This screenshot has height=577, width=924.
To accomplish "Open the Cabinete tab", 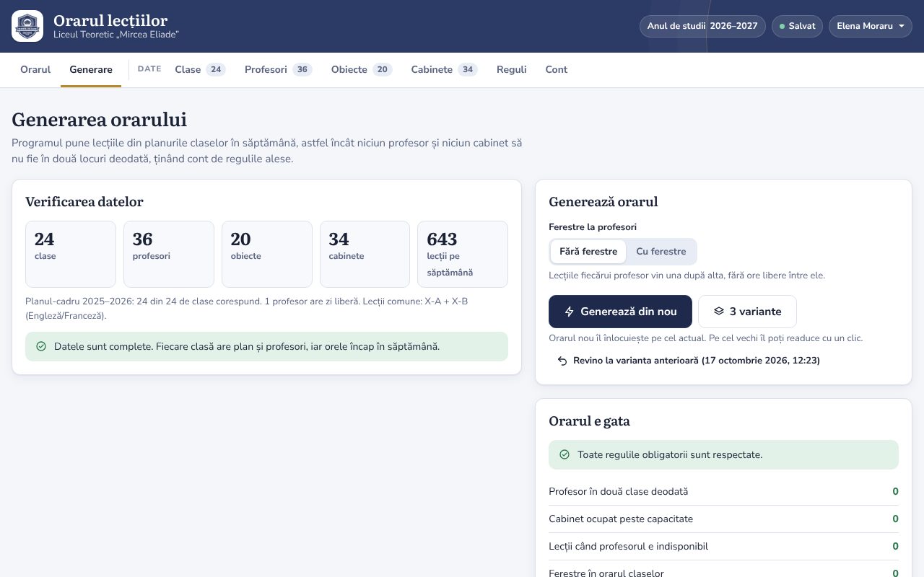I will point(444,70).
